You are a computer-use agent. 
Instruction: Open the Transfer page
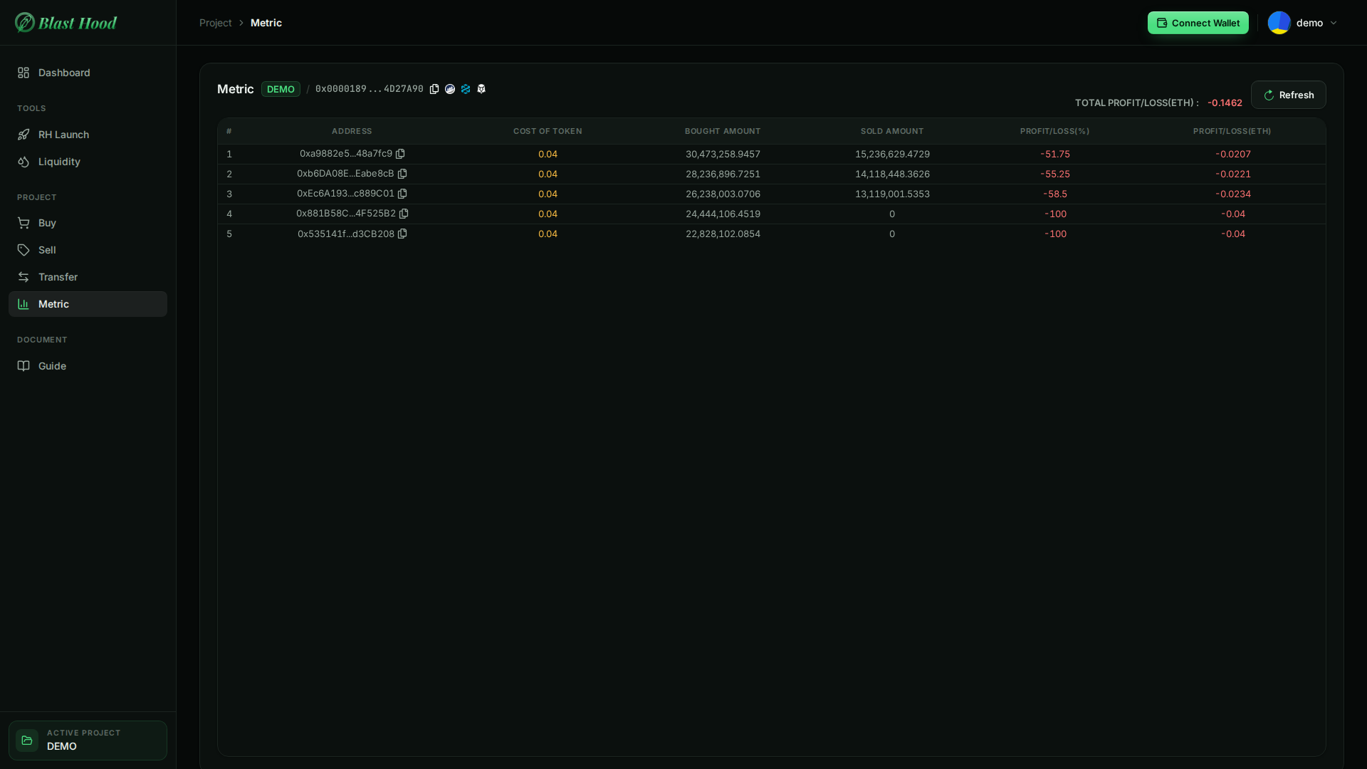point(88,277)
